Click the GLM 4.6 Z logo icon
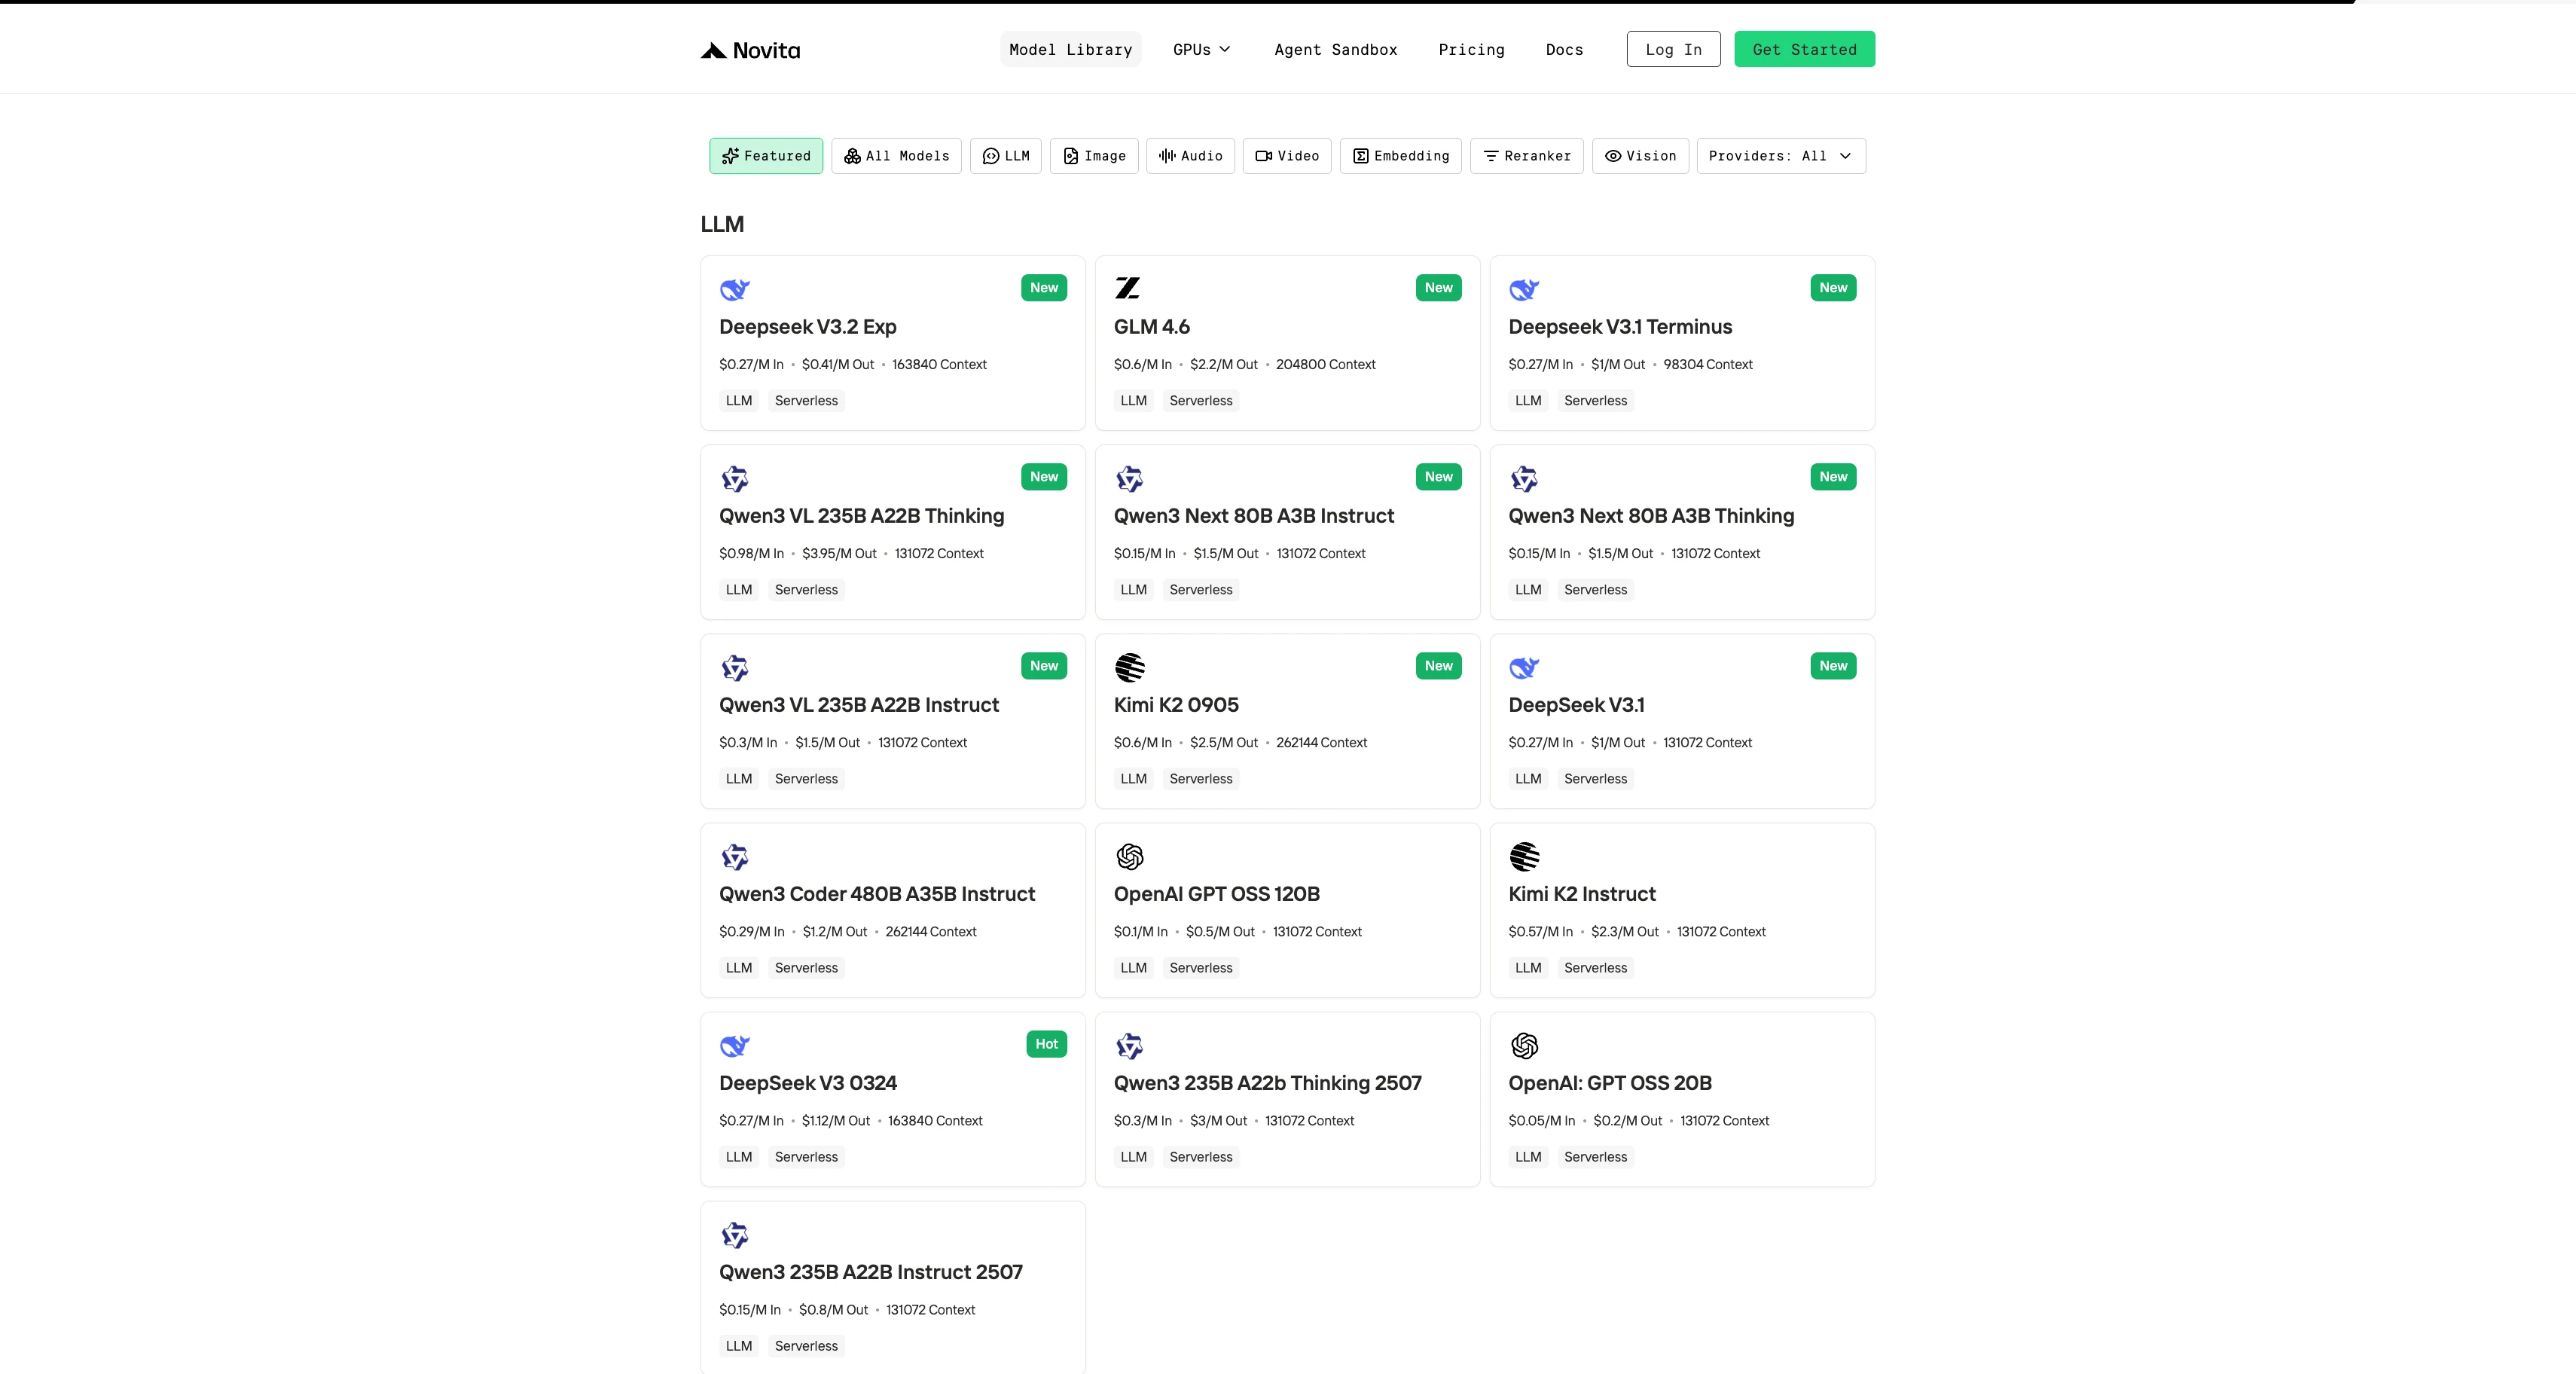This screenshot has width=2576, height=1374. 1128,288
